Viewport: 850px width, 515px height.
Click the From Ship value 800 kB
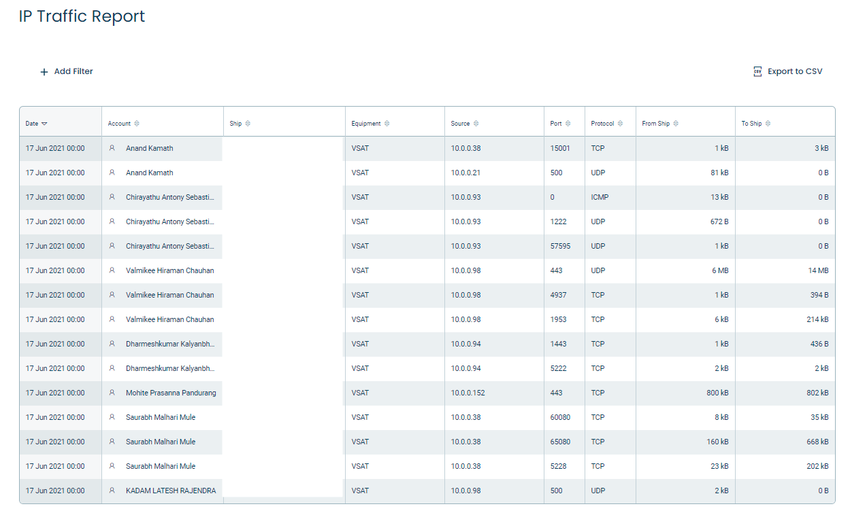pos(717,393)
